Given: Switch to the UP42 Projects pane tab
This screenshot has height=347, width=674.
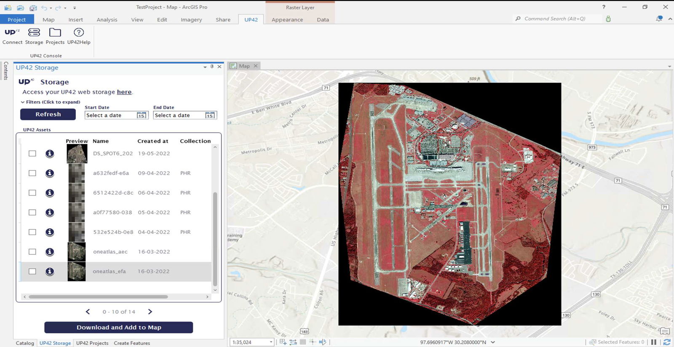Looking at the screenshot, I should pos(92,343).
